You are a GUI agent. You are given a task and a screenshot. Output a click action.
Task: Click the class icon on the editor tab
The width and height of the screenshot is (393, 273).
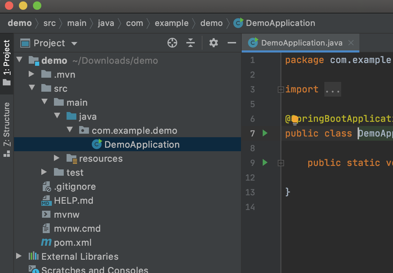click(x=253, y=43)
